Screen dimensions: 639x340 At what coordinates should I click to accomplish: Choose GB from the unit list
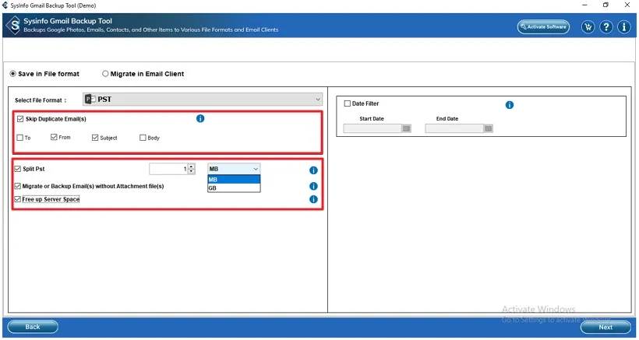point(234,188)
